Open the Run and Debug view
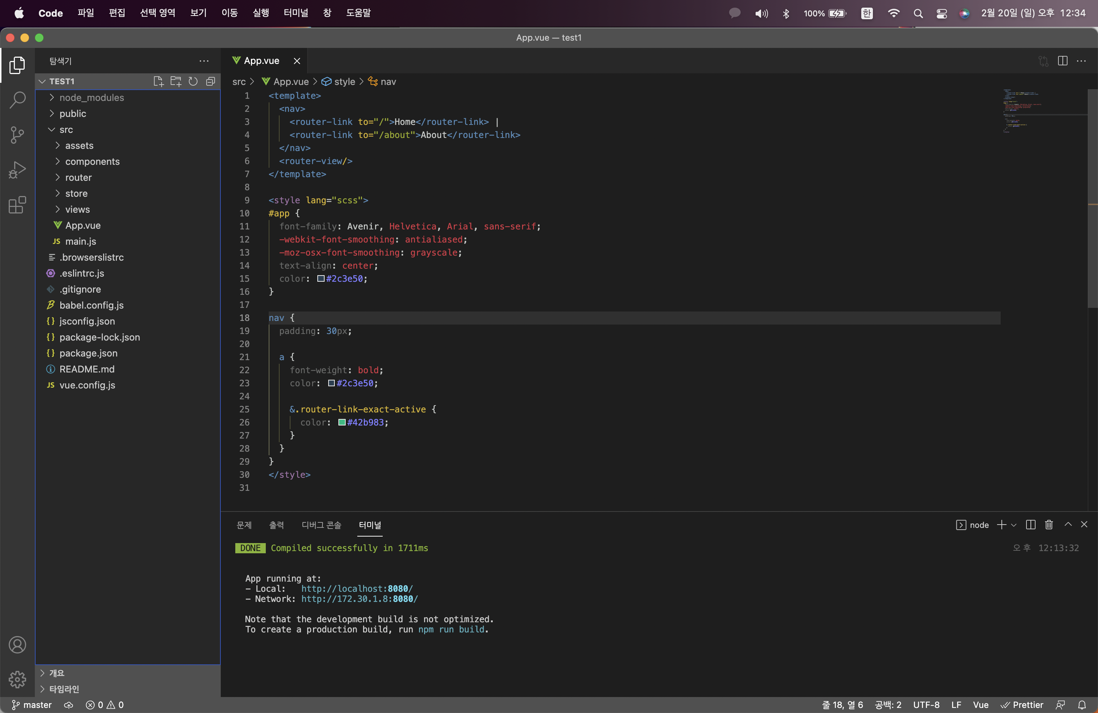Image resolution: width=1098 pixels, height=713 pixels. pos(17,170)
